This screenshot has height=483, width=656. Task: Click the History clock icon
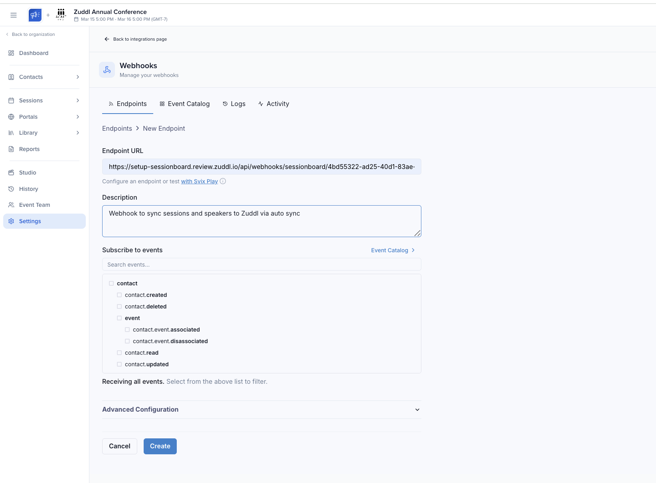[x=11, y=189]
